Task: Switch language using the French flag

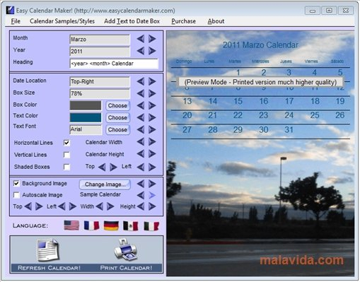Action: (x=91, y=225)
